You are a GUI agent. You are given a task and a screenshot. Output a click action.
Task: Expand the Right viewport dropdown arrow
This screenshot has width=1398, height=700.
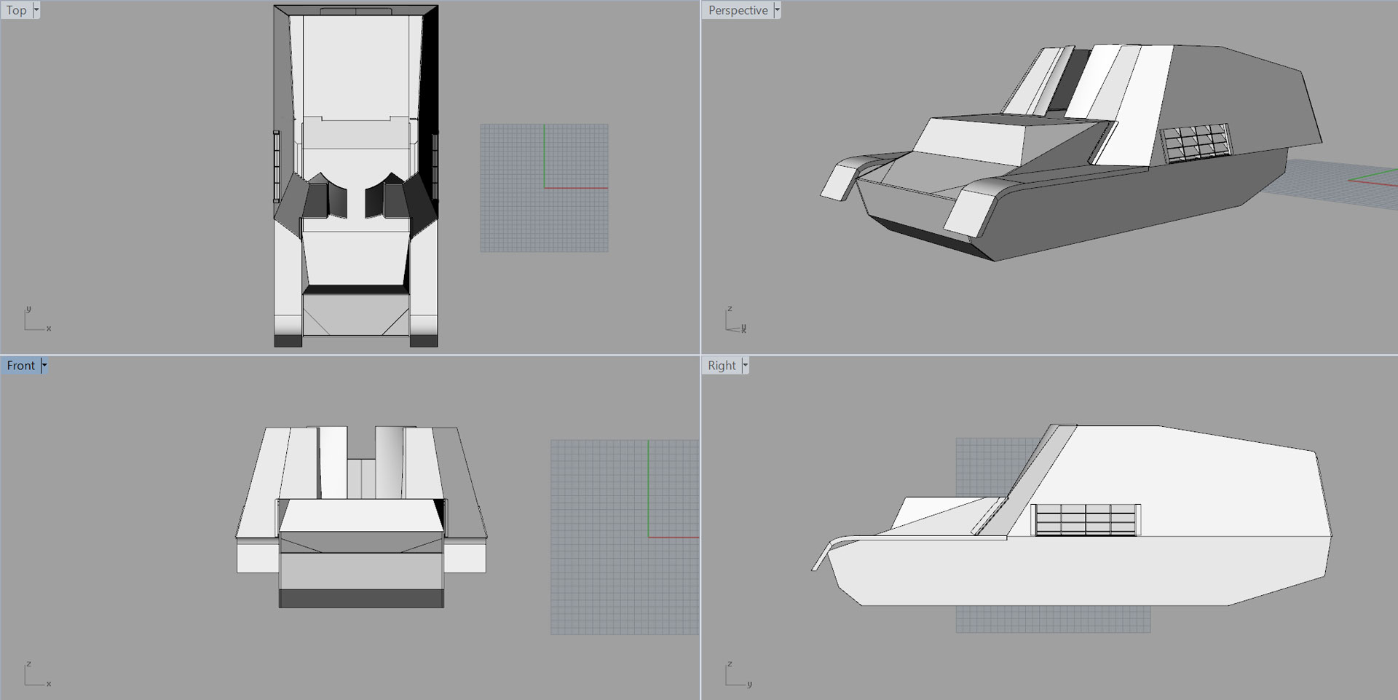click(745, 366)
